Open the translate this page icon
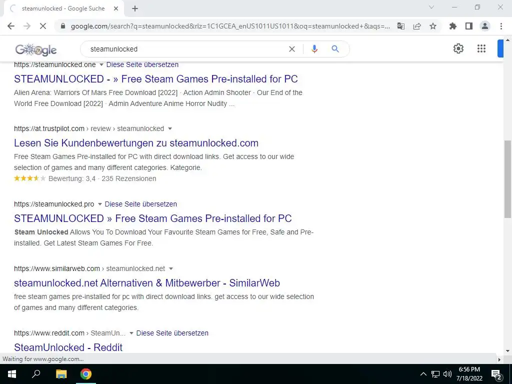 point(401,26)
